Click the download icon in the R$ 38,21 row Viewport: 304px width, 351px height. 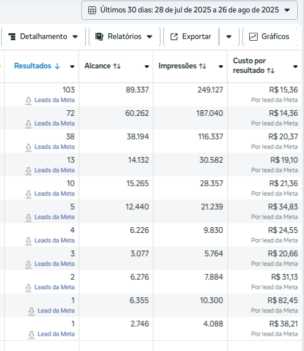click(32, 335)
